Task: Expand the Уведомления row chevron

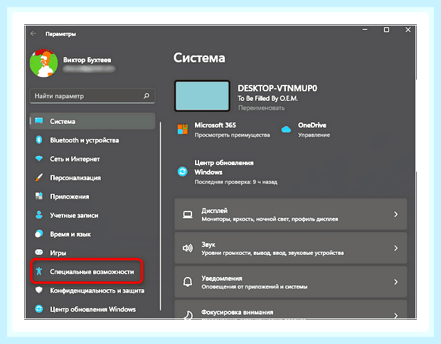Action: 396,282
